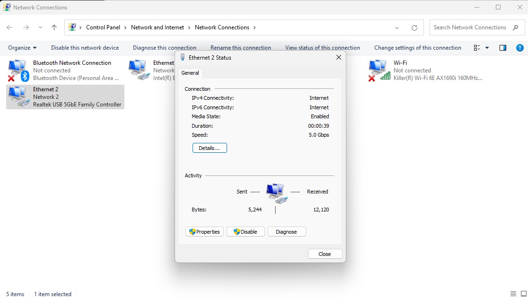
Task: Open Control Panel breadcrumb
Action: tap(103, 27)
